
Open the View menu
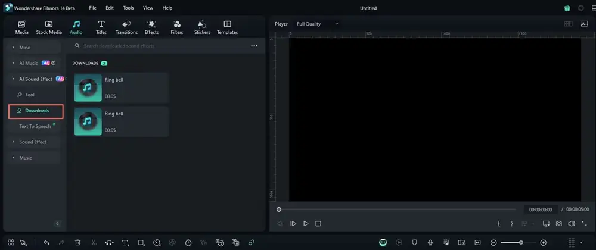[148, 8]
